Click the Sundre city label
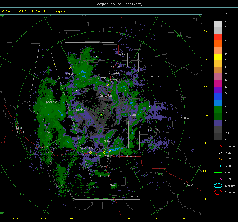 80,110
